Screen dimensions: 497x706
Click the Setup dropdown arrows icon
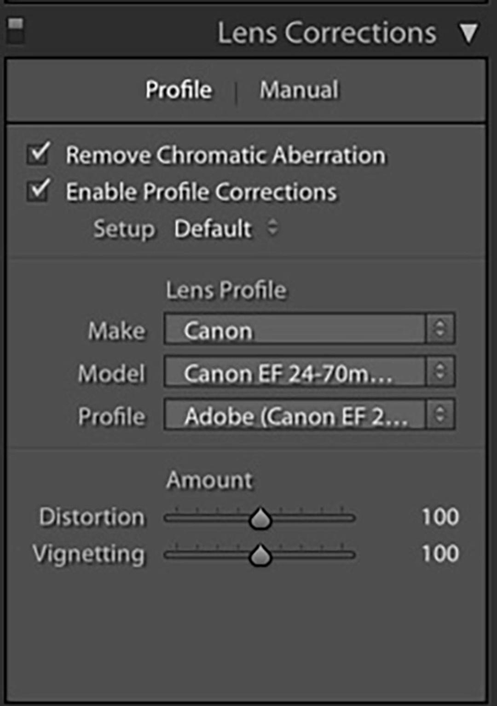click(x=273, y=227)
